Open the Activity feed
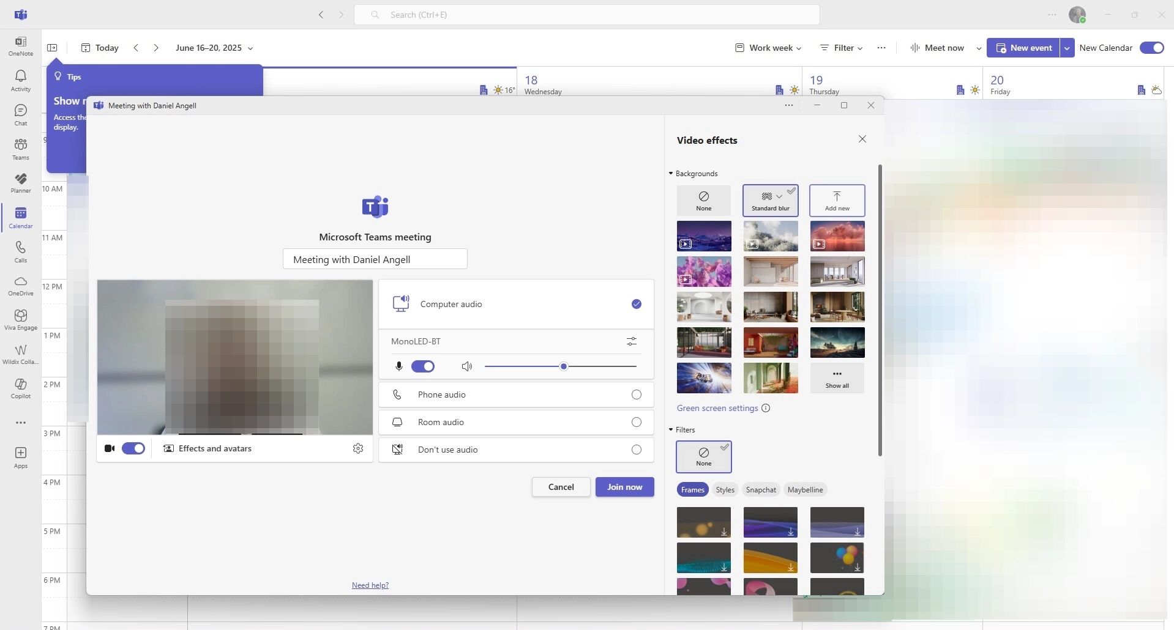This screenshot has height=630, width=1174. click(21, 80)
